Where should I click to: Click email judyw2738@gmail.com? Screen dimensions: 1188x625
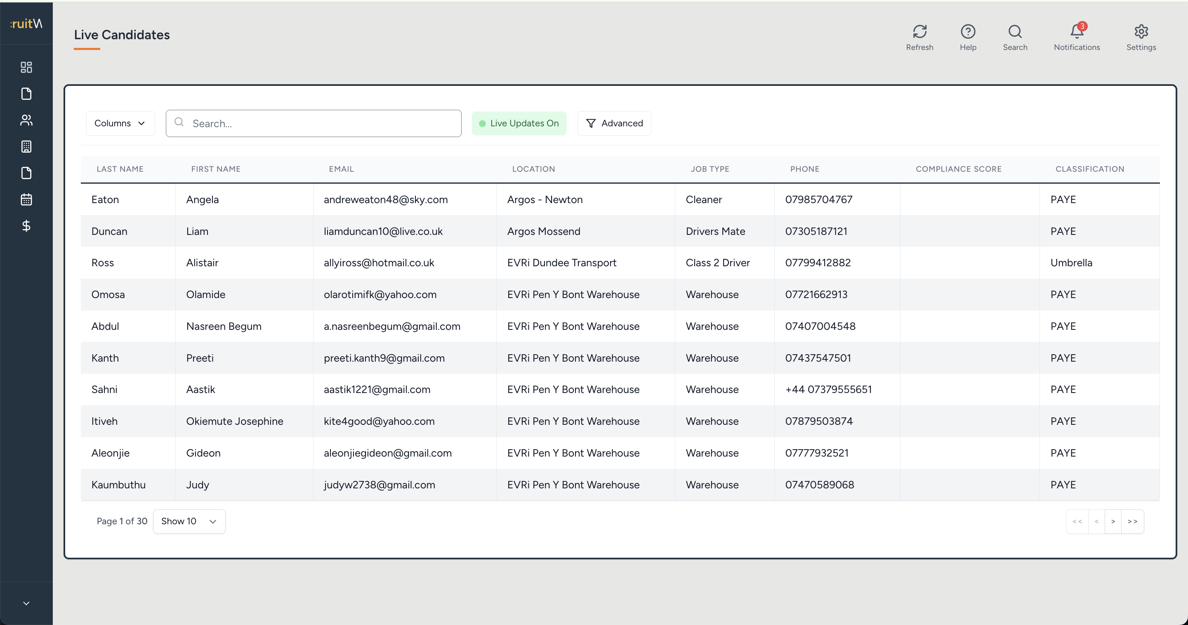(x=379, y=485)
